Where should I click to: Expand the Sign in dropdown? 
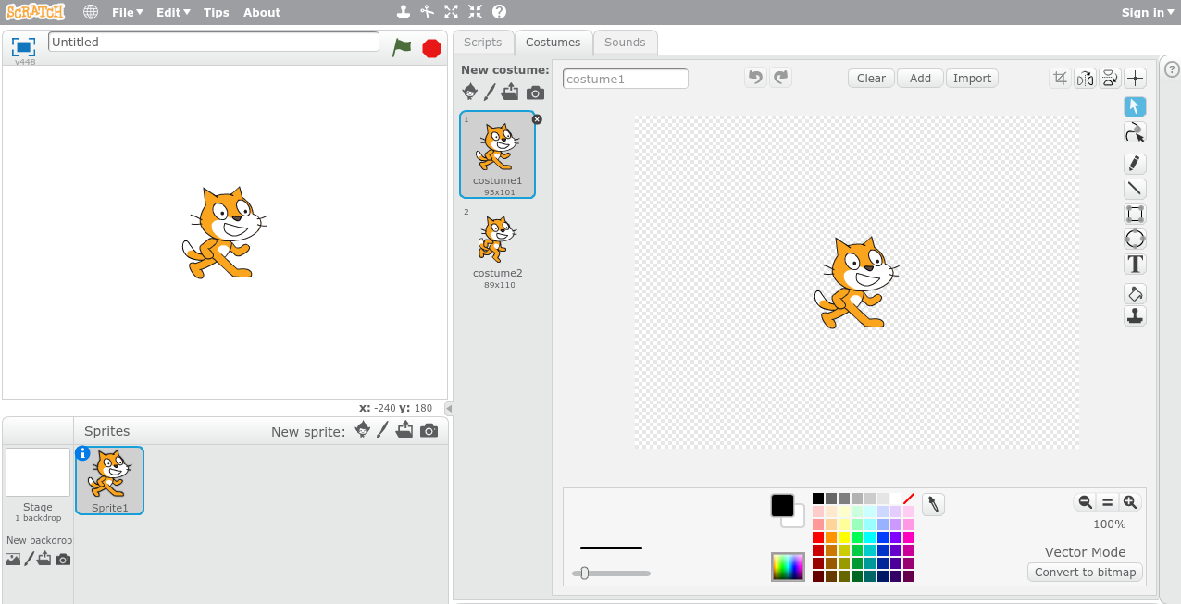pos(1148,12)
